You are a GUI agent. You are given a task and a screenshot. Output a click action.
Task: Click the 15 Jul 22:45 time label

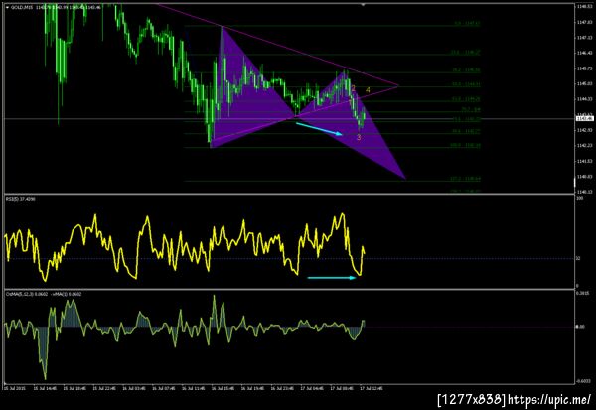point(103,388)
